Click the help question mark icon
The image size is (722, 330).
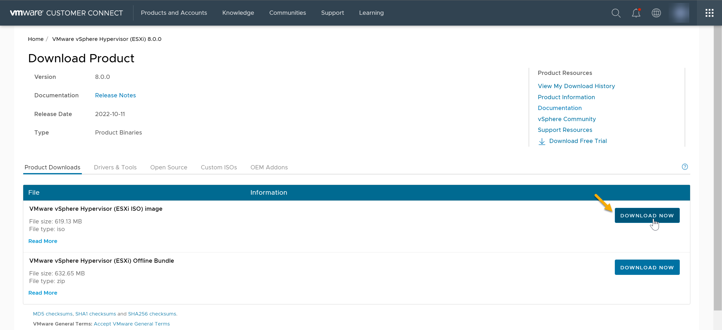(685, 167)
